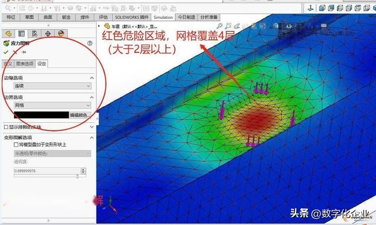Open the PropertyManager tab icon

click(22, 33)
